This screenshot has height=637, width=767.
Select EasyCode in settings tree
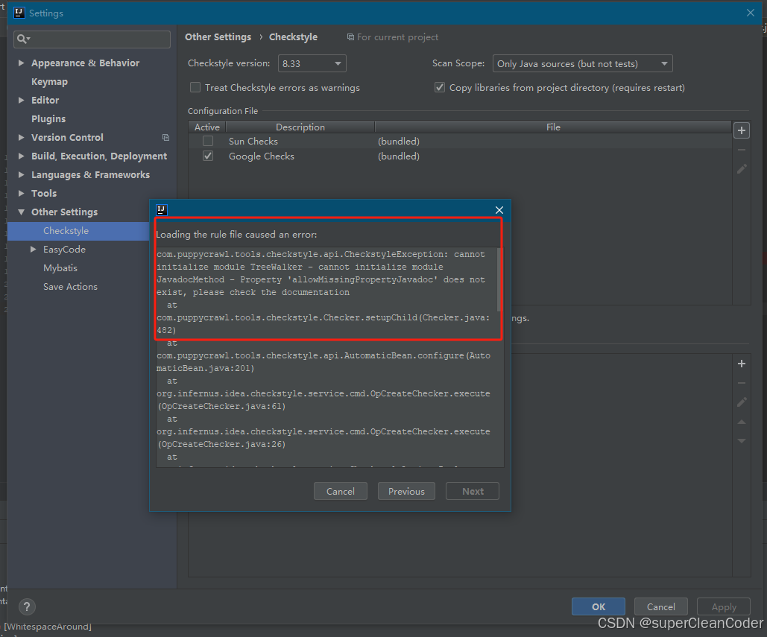(x=64, y=250)
